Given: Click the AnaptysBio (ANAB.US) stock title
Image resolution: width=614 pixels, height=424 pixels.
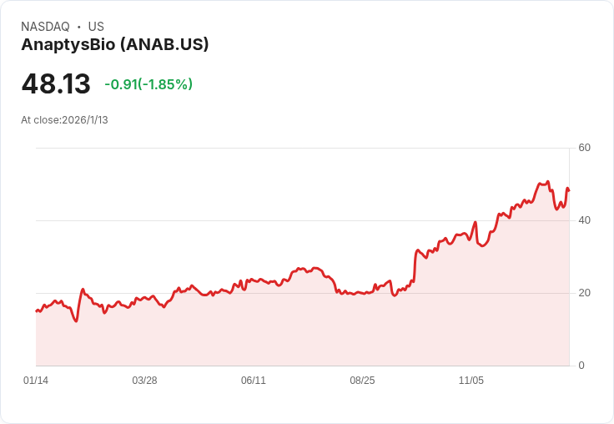Looking at the screenshot, I should click(x=115, y=44).
